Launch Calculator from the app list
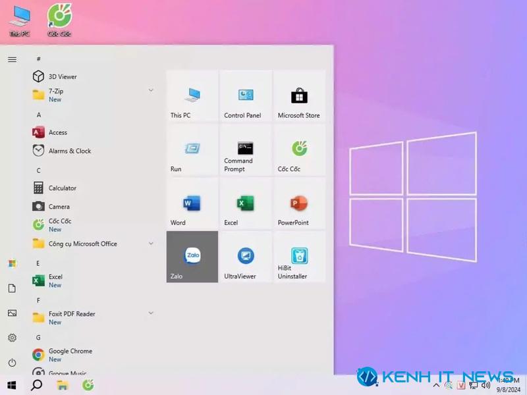 pos(92,188)
